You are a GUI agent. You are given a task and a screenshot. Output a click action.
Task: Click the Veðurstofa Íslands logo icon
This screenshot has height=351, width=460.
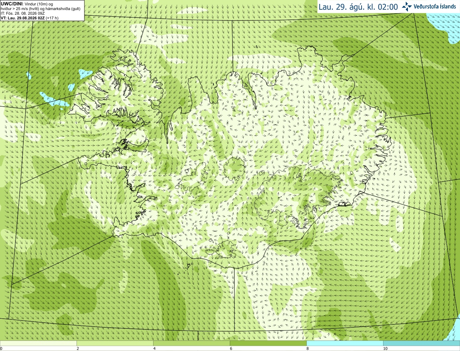pos(407,6)
